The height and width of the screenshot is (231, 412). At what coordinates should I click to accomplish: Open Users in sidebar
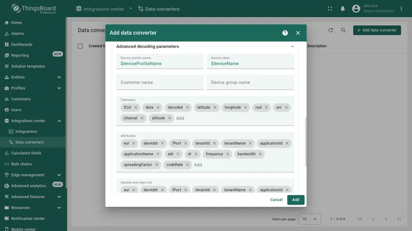click(33, 110)
